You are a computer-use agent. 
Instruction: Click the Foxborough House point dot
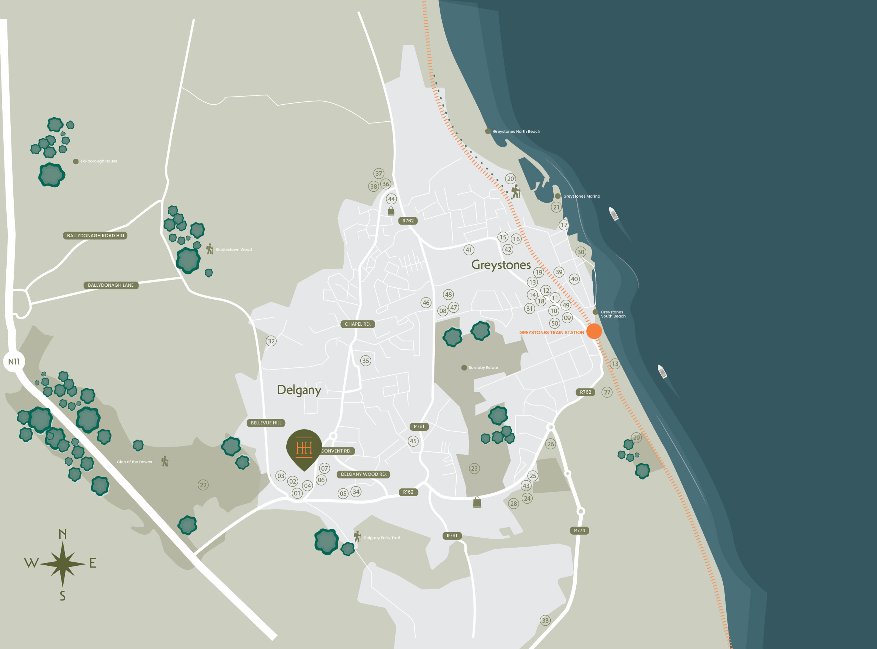(76, 161)
